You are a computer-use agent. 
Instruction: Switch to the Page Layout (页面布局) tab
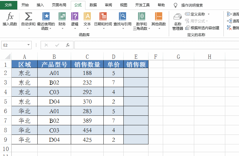[x=59, y=5]
